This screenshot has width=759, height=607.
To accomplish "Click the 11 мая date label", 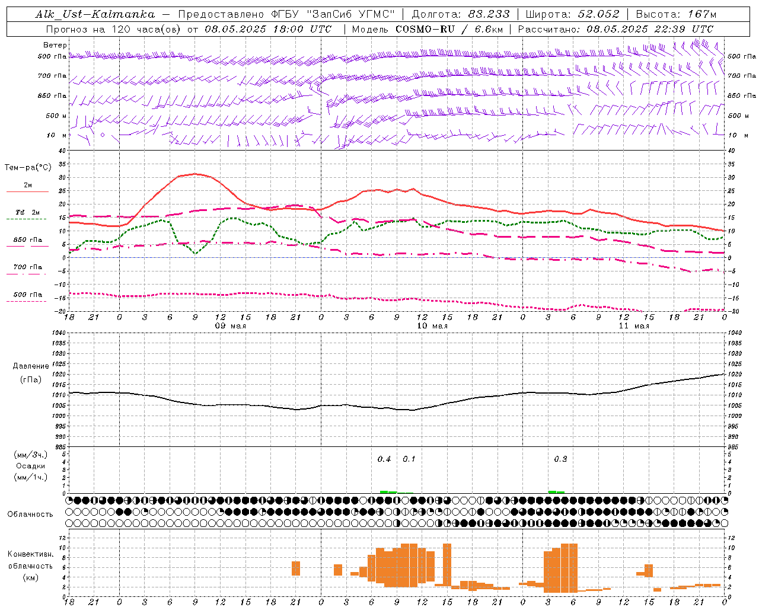I will pyautogui.click(x=634, y=326).
